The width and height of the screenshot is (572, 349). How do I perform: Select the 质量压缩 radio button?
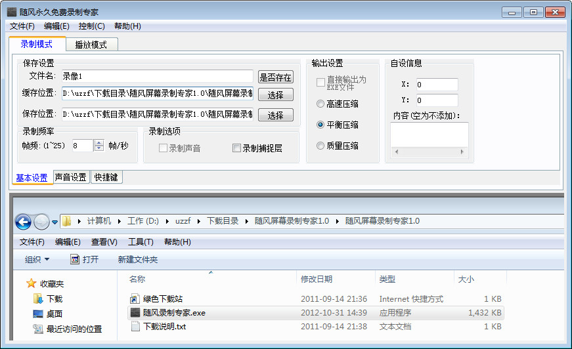[320, 146]
